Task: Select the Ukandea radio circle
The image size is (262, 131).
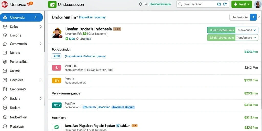Action: coord(77,39)
